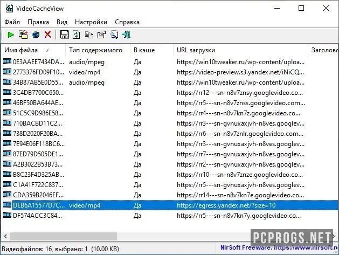The height and width of the screenshot is (255, 339).
Task: Click film icon of 7E94E06F118BC6 row
Action: point(7,143)
